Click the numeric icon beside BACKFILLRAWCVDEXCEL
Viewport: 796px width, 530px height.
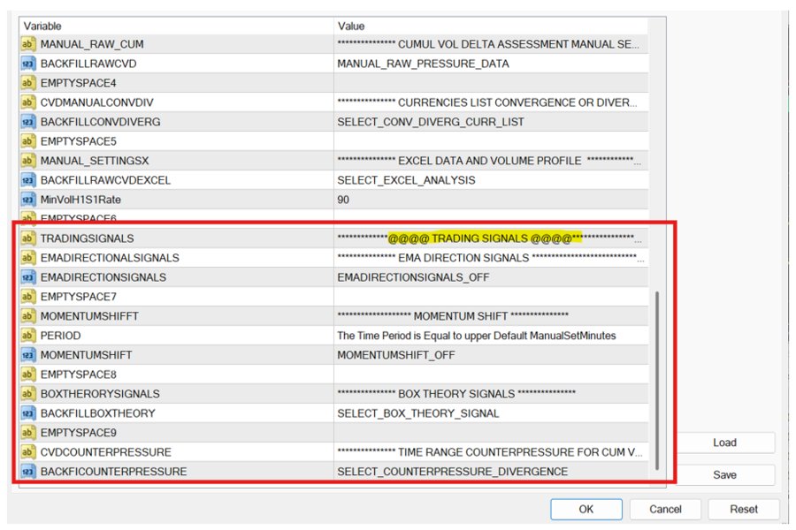point(27,180)
